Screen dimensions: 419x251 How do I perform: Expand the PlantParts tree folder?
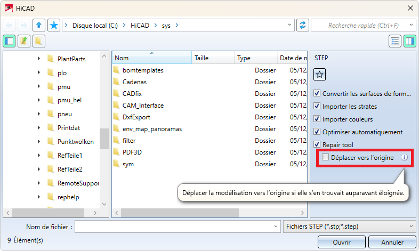point(39,59)
